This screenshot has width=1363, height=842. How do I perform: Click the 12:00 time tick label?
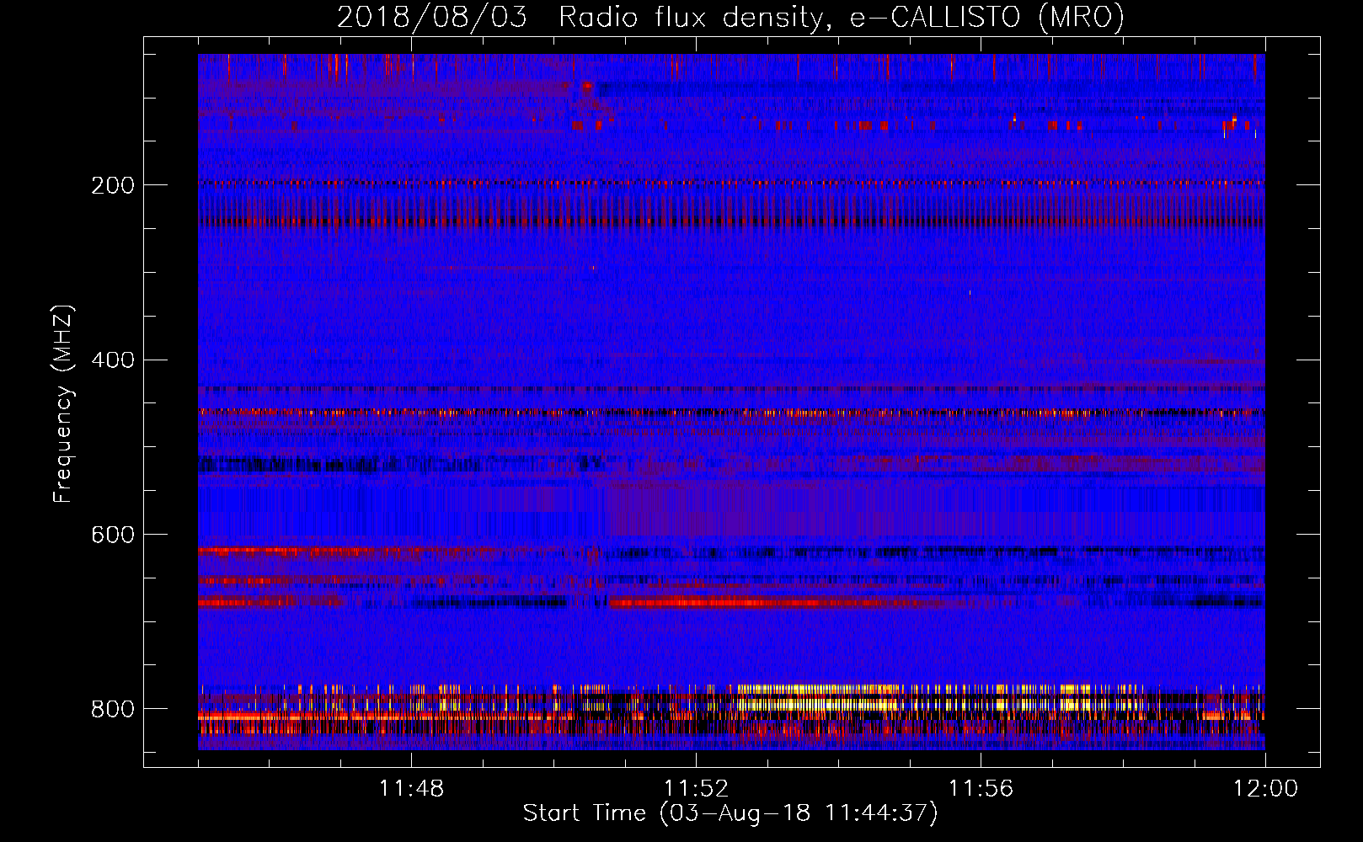[x=1265, y=789]
